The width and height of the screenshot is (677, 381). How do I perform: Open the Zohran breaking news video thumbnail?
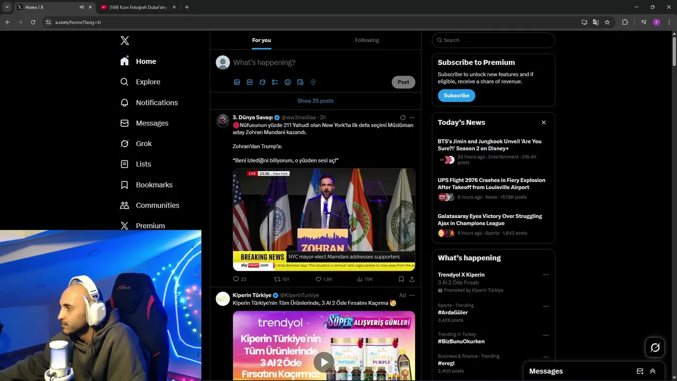click(324, 220)
